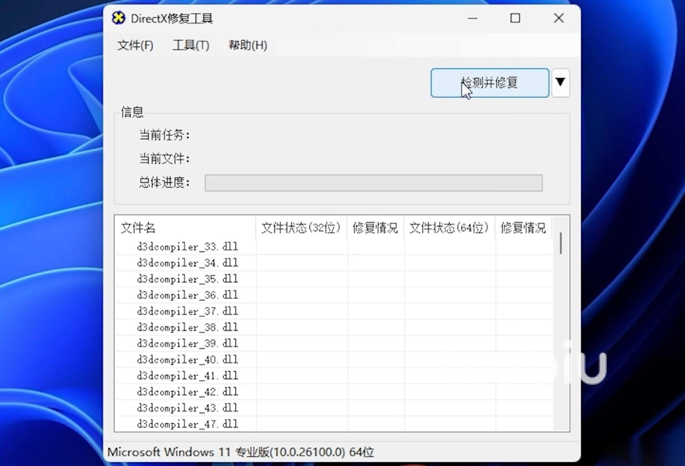The height and width of the screenshot is (466, 685).
Task: Select the first 修复情况 column header
Action: tap(375, 228)
